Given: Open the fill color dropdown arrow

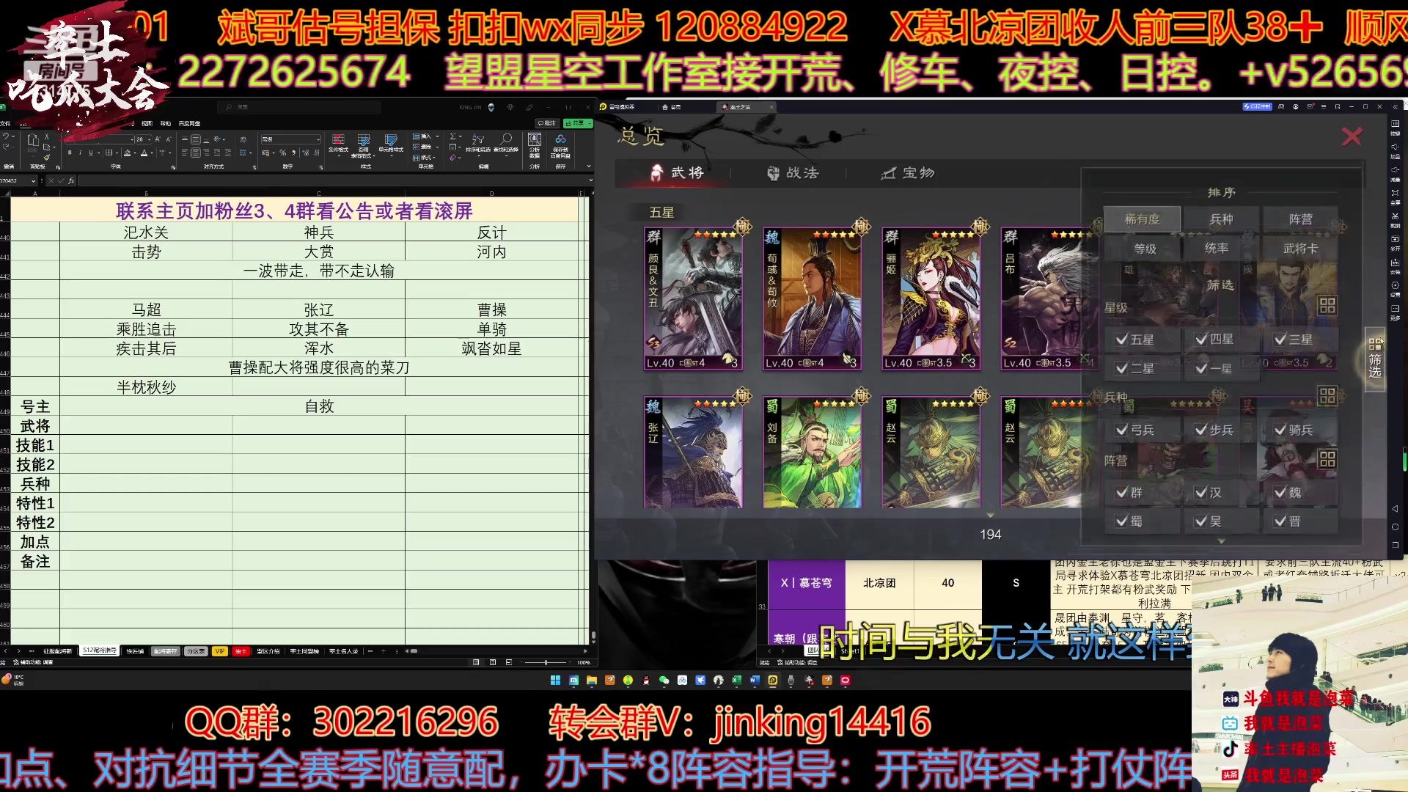Looking at the screenshot, I should (x=135, y=153).
